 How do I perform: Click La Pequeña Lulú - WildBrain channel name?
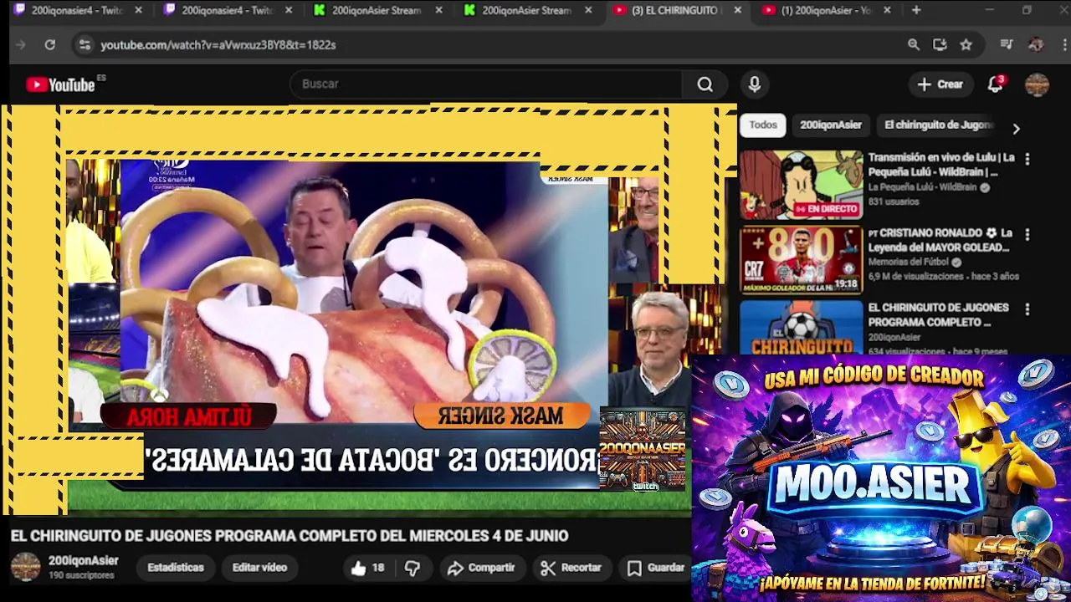click(x=922, y=187)
